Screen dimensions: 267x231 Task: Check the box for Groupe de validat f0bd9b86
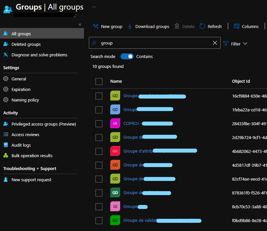tap(99, 220)
